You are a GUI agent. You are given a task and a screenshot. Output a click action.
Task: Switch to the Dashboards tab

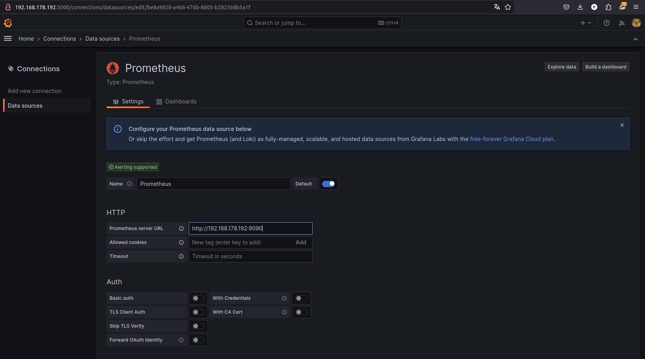pos(177,101)
